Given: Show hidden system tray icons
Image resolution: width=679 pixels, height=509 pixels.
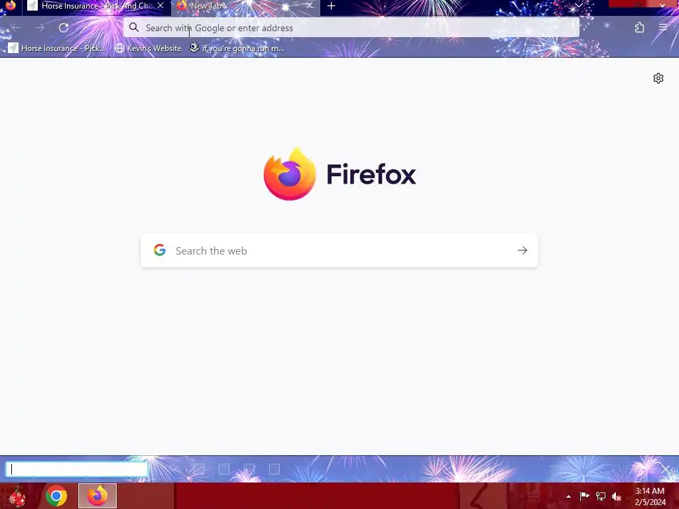Looking at the screenshot, I should pyautogui.click(x=568, y=496).
